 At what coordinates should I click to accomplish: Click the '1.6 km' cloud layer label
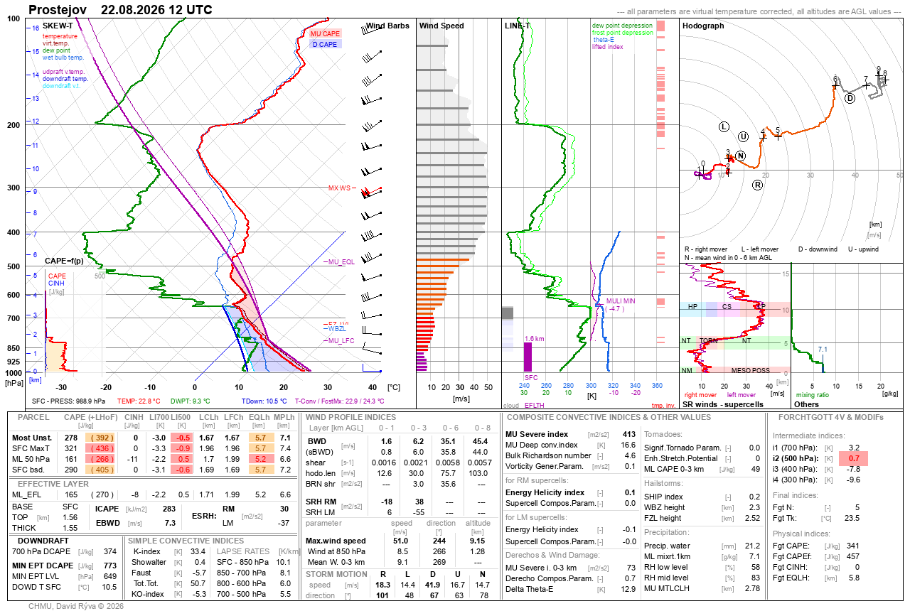pyautogui.click(x=535, y=339)
